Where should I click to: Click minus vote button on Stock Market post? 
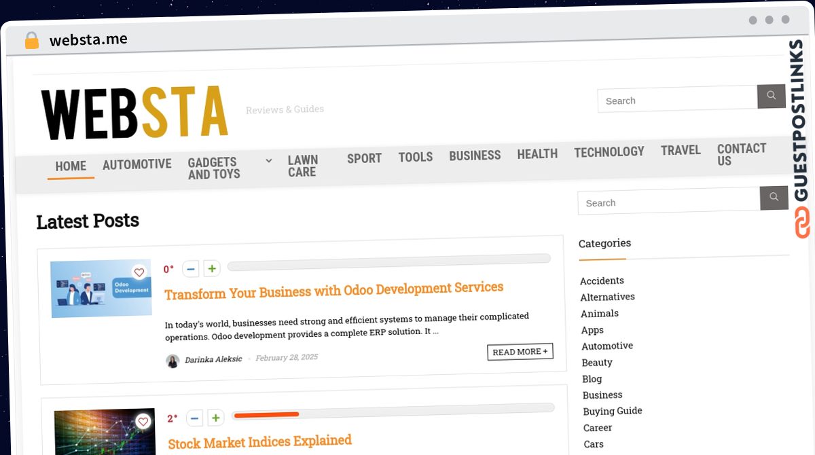(194, 418)
